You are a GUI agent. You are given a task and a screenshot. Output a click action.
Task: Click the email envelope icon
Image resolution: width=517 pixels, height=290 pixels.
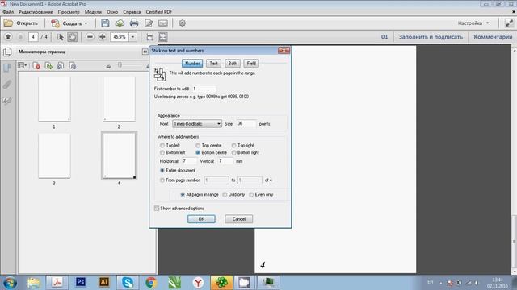click(x=163, y=23)
